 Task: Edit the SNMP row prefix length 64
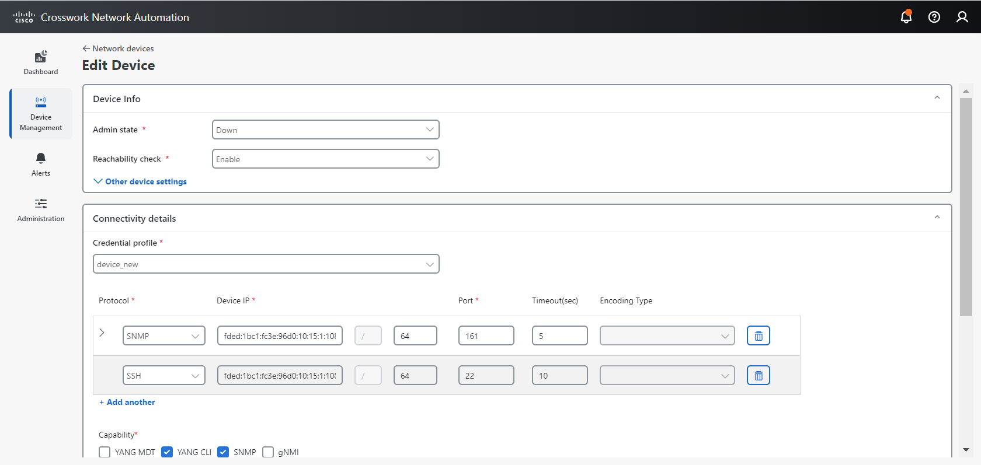pos(415,335)
